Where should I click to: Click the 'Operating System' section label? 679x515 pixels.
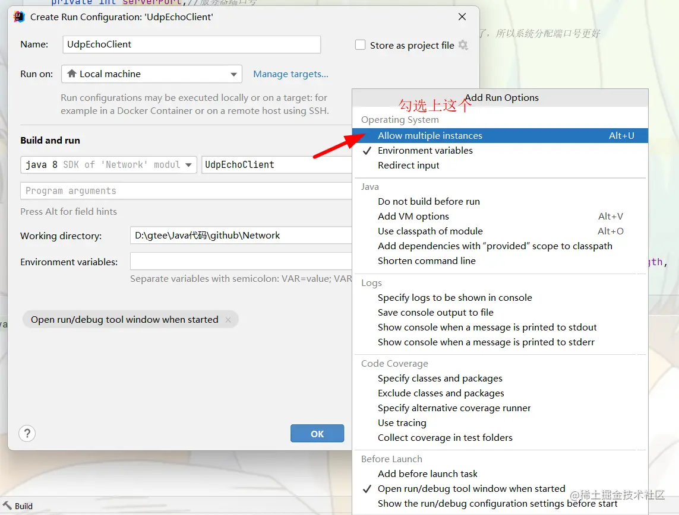[400, 120]
